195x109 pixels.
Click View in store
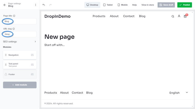click(x=148, y=5)
